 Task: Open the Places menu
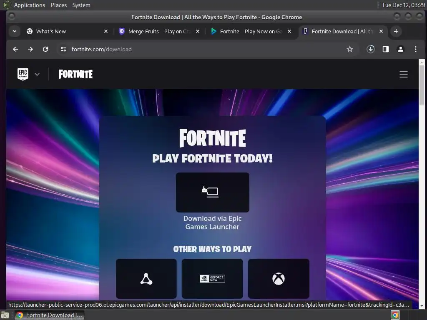pyautogui.click(x=58, y=5)
